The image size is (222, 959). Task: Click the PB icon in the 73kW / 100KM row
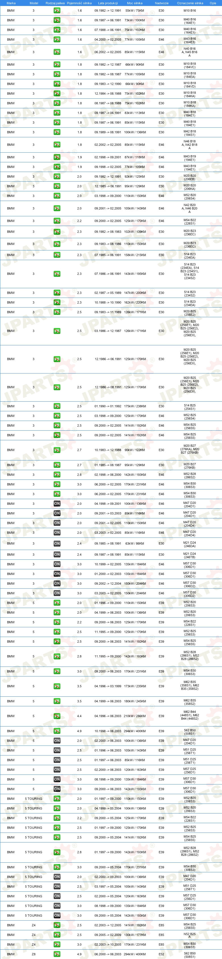[57, 20]
